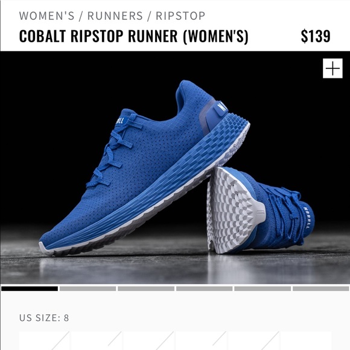View the fifth image indicator bar
This screenshot has height=350, width=350.
262,289
